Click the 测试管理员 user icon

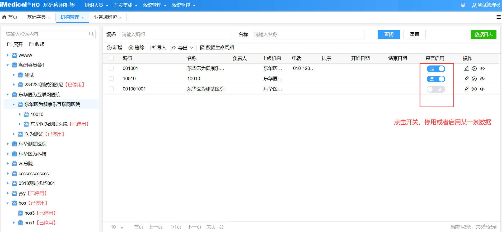(x=474, y=5)
